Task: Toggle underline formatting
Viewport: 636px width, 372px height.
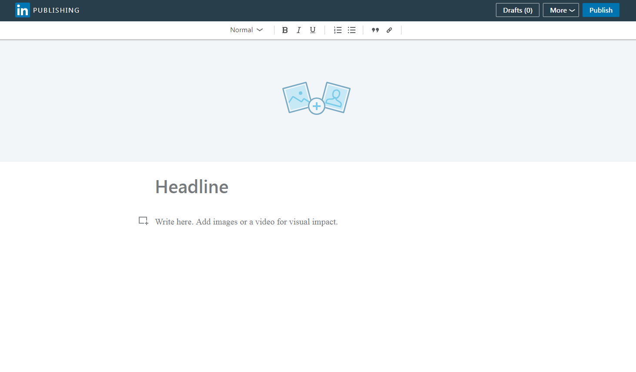Action: [313, 30]
